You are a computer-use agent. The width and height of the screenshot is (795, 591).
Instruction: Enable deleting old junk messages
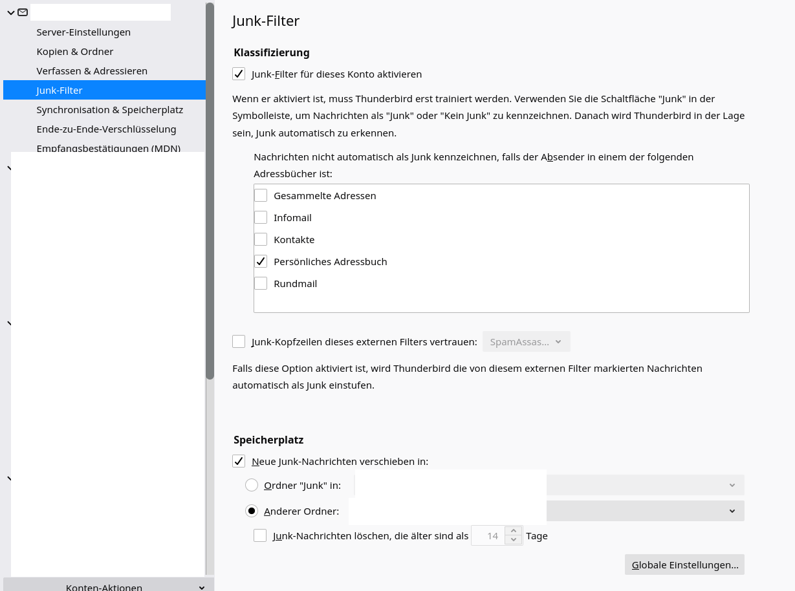click(x=260, y=536)
